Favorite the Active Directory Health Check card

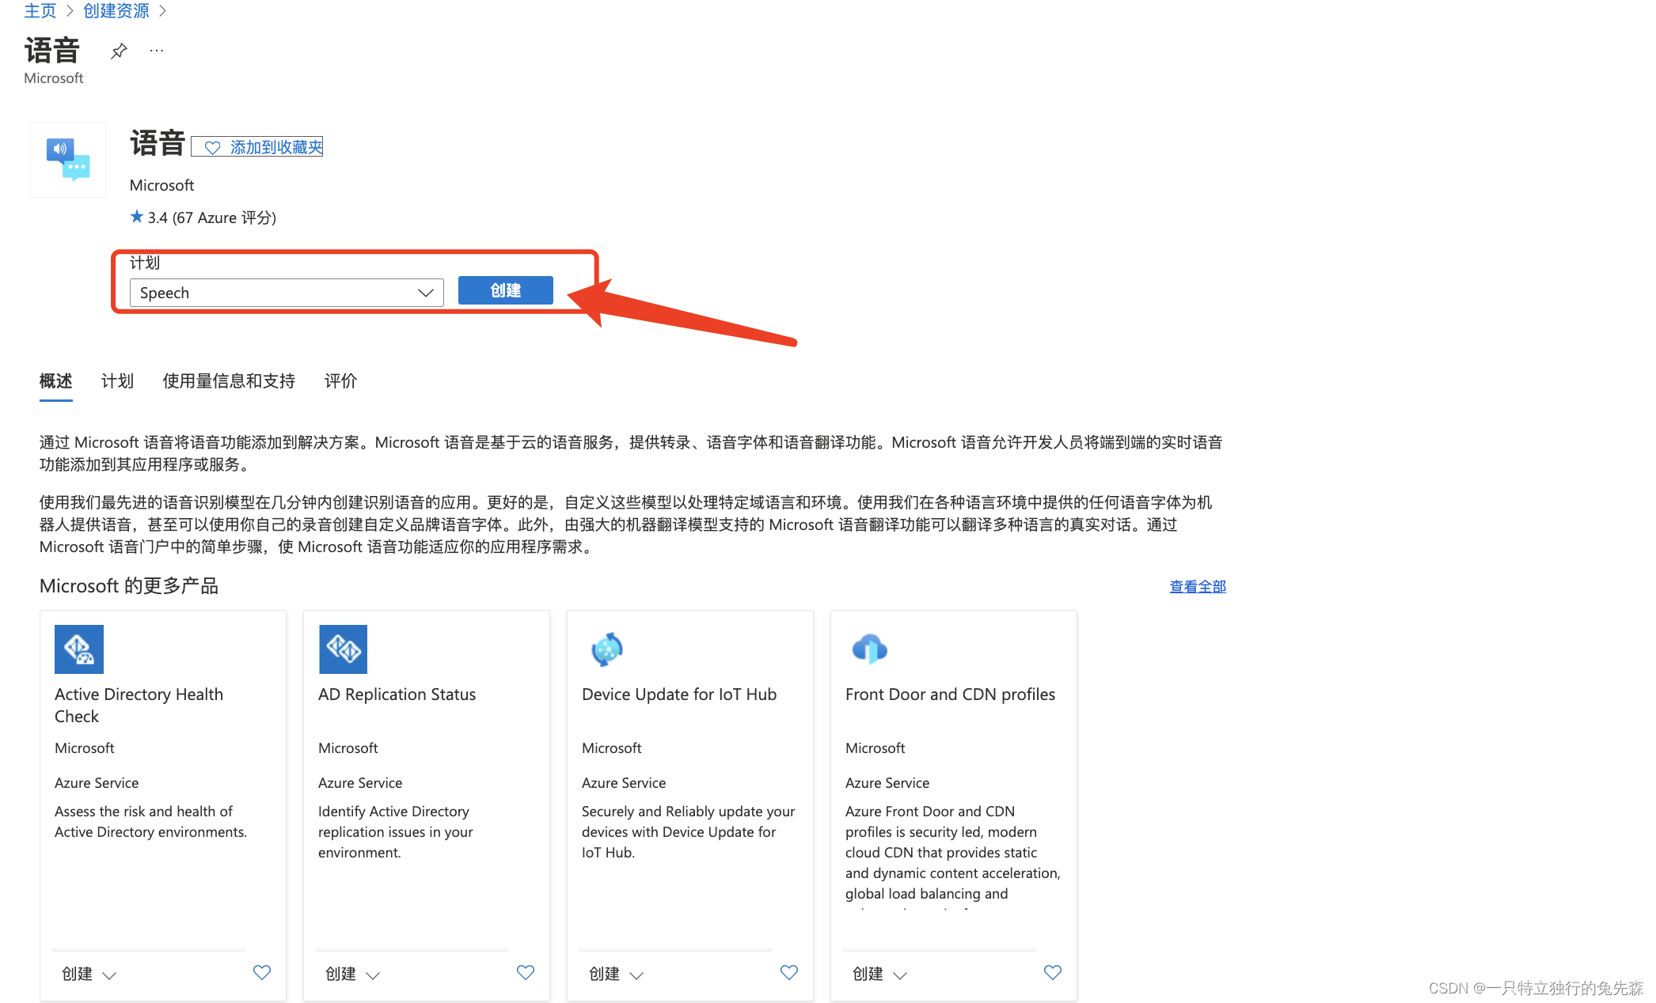pos(262,972)
